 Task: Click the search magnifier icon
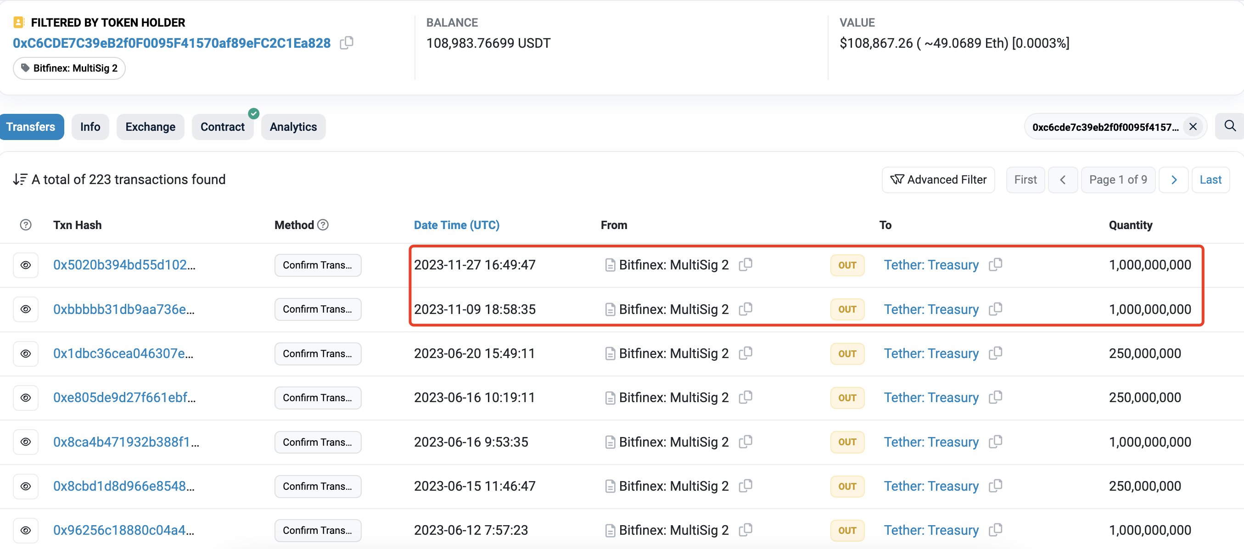[x=1230, y=127]
